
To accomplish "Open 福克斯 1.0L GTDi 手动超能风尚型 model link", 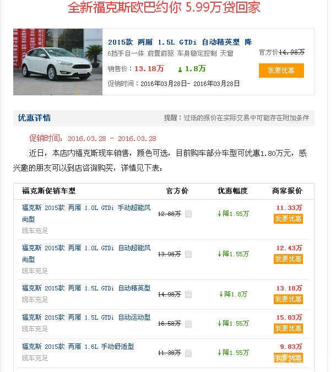I will (x=86, y=213).
